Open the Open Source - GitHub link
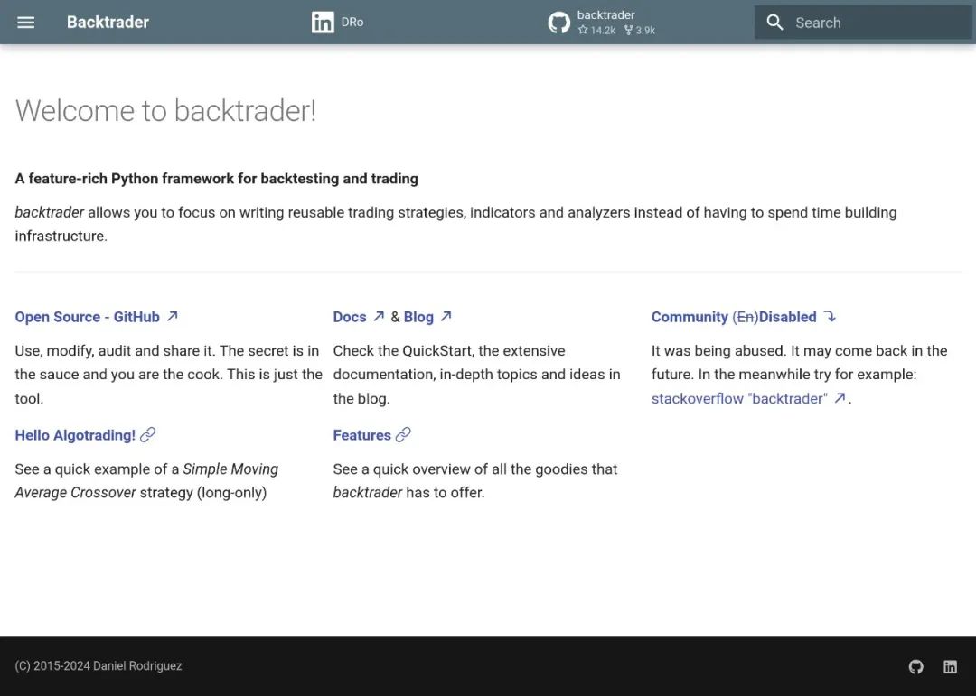 87,317
